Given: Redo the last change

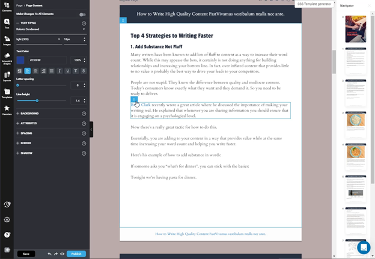Looking at the screenshot, I should click(56, 254).
